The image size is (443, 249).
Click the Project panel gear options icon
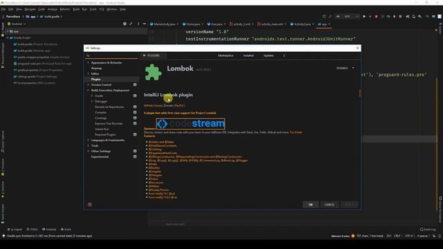pos(138,24)
